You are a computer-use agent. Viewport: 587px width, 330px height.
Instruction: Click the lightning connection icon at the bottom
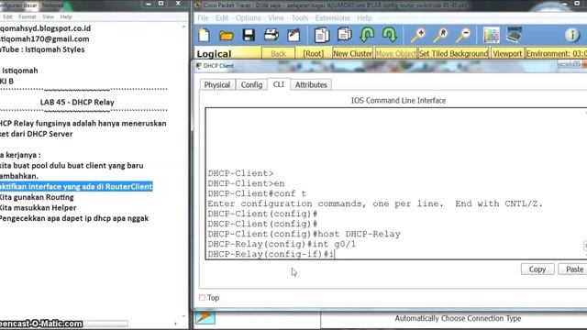click(x=205, y=317)
